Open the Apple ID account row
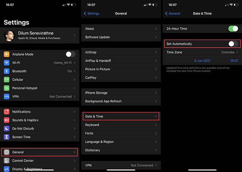Viewport: 242px width, 172px height. 40,35
